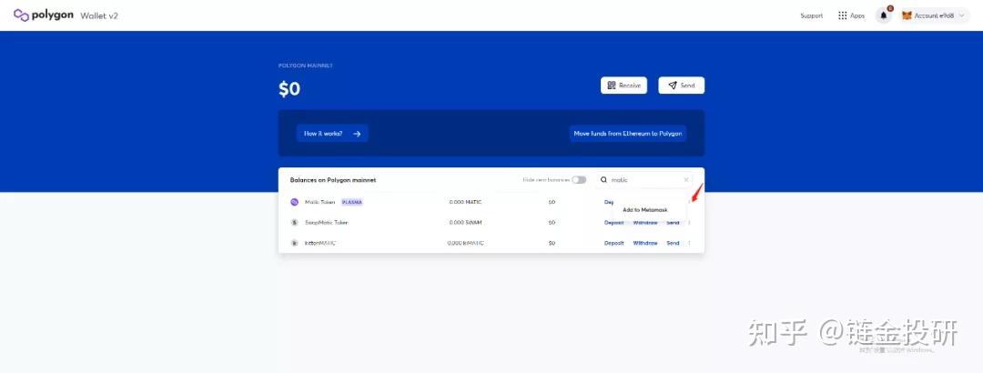Open the Apps grid menu
Screen dimensions: 983x373
tap(851, 15)
